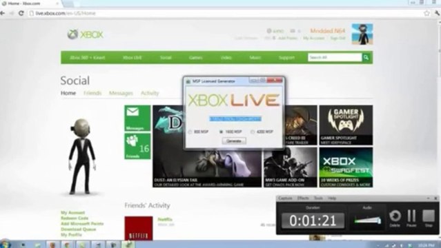Open the browser wrench settings menu
Viewport: 441px width, 248px height.
(438, 13)
